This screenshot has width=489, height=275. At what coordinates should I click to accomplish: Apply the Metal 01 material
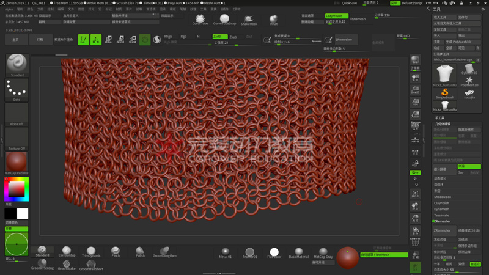[x=226, y=252]
